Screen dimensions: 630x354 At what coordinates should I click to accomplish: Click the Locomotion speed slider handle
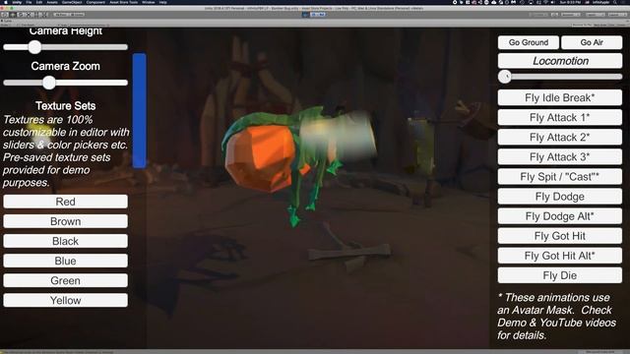click(x=505, y=77)
